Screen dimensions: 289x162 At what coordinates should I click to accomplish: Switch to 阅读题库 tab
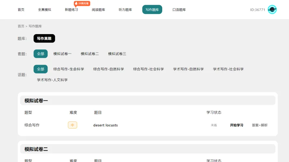point(99,10)
